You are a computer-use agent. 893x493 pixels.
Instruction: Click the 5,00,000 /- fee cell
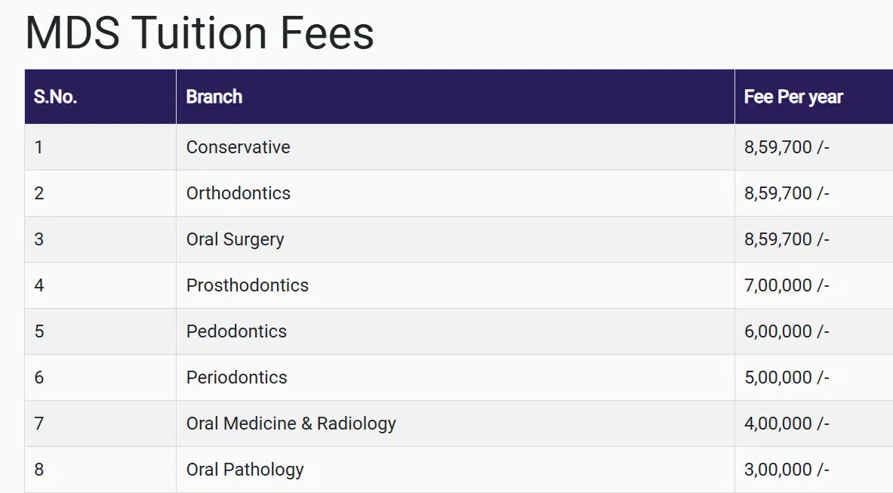click(x=787, y=377)
